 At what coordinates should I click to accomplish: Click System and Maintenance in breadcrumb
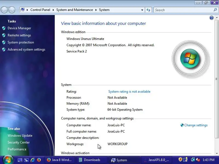[x=74, y=10]
